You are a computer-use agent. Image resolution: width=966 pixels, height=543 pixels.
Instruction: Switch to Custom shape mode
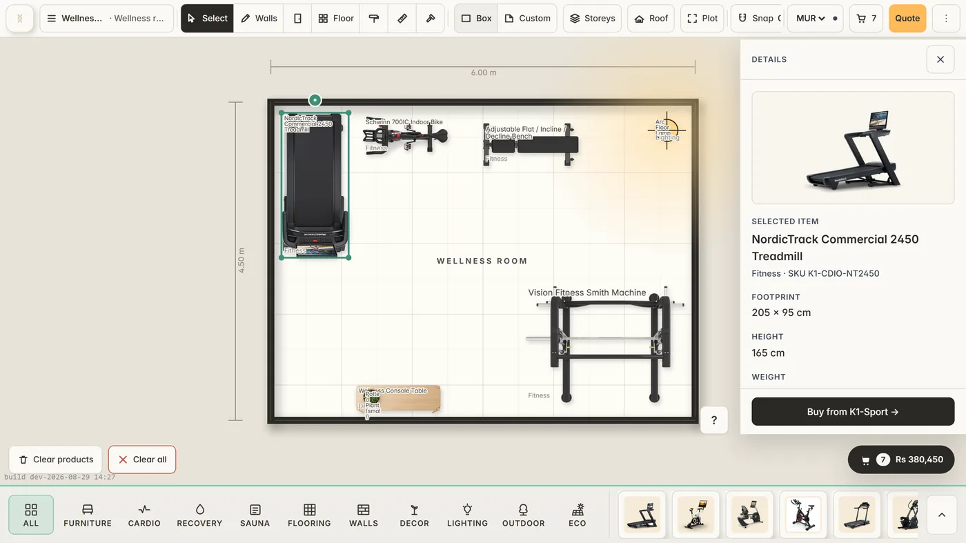pos(527,19)
